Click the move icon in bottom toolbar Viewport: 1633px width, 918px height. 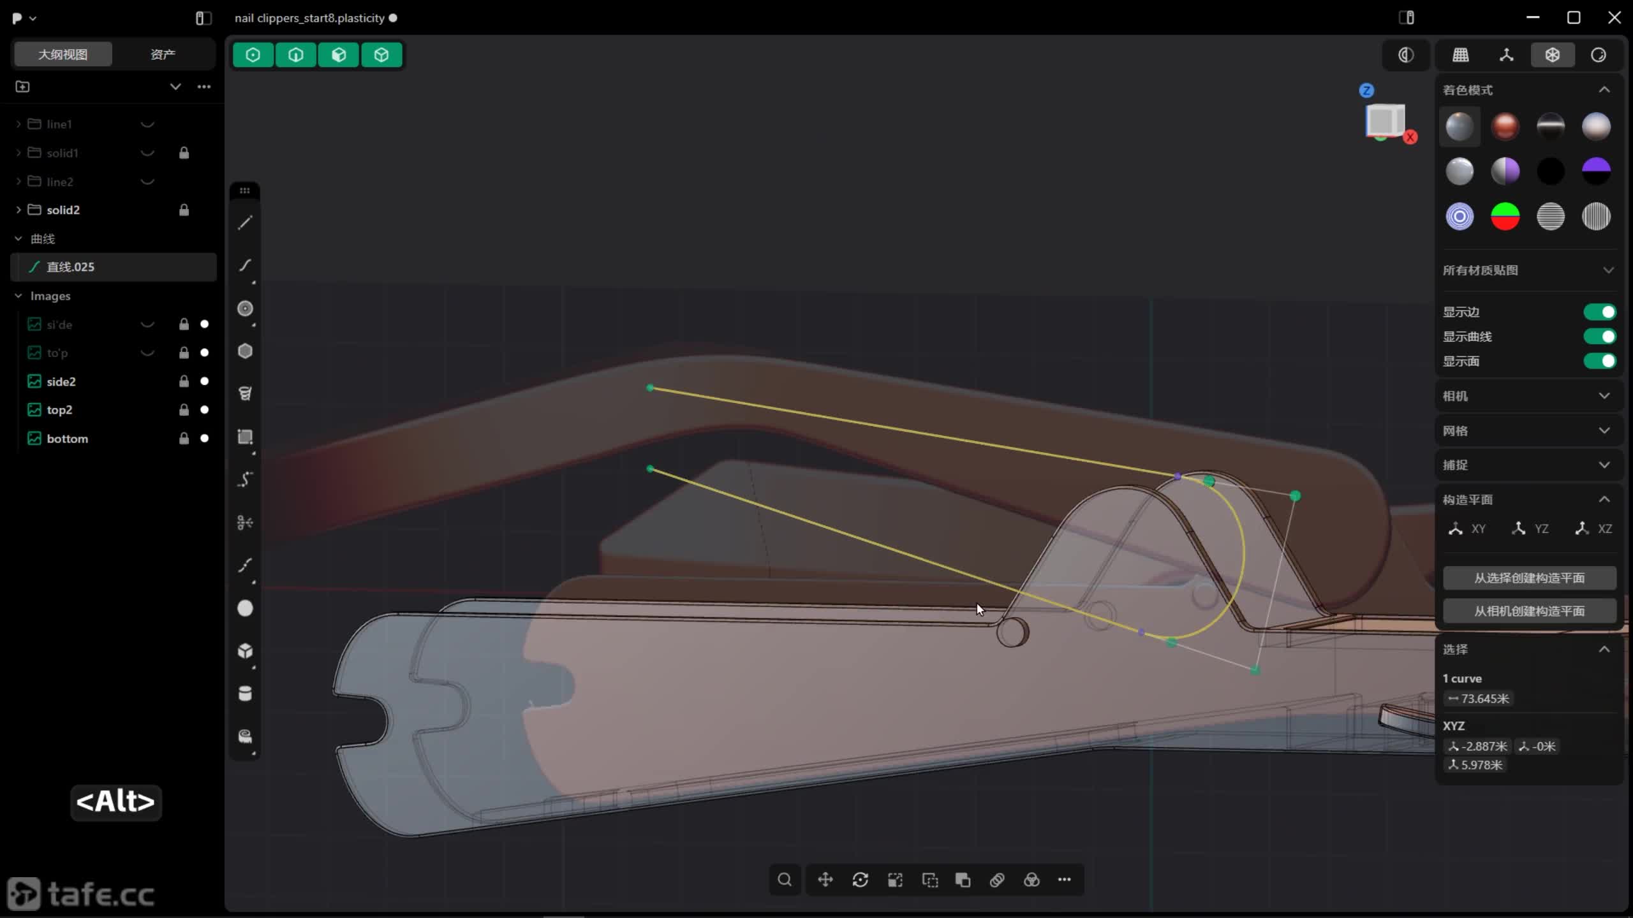(x=825, y=880)
